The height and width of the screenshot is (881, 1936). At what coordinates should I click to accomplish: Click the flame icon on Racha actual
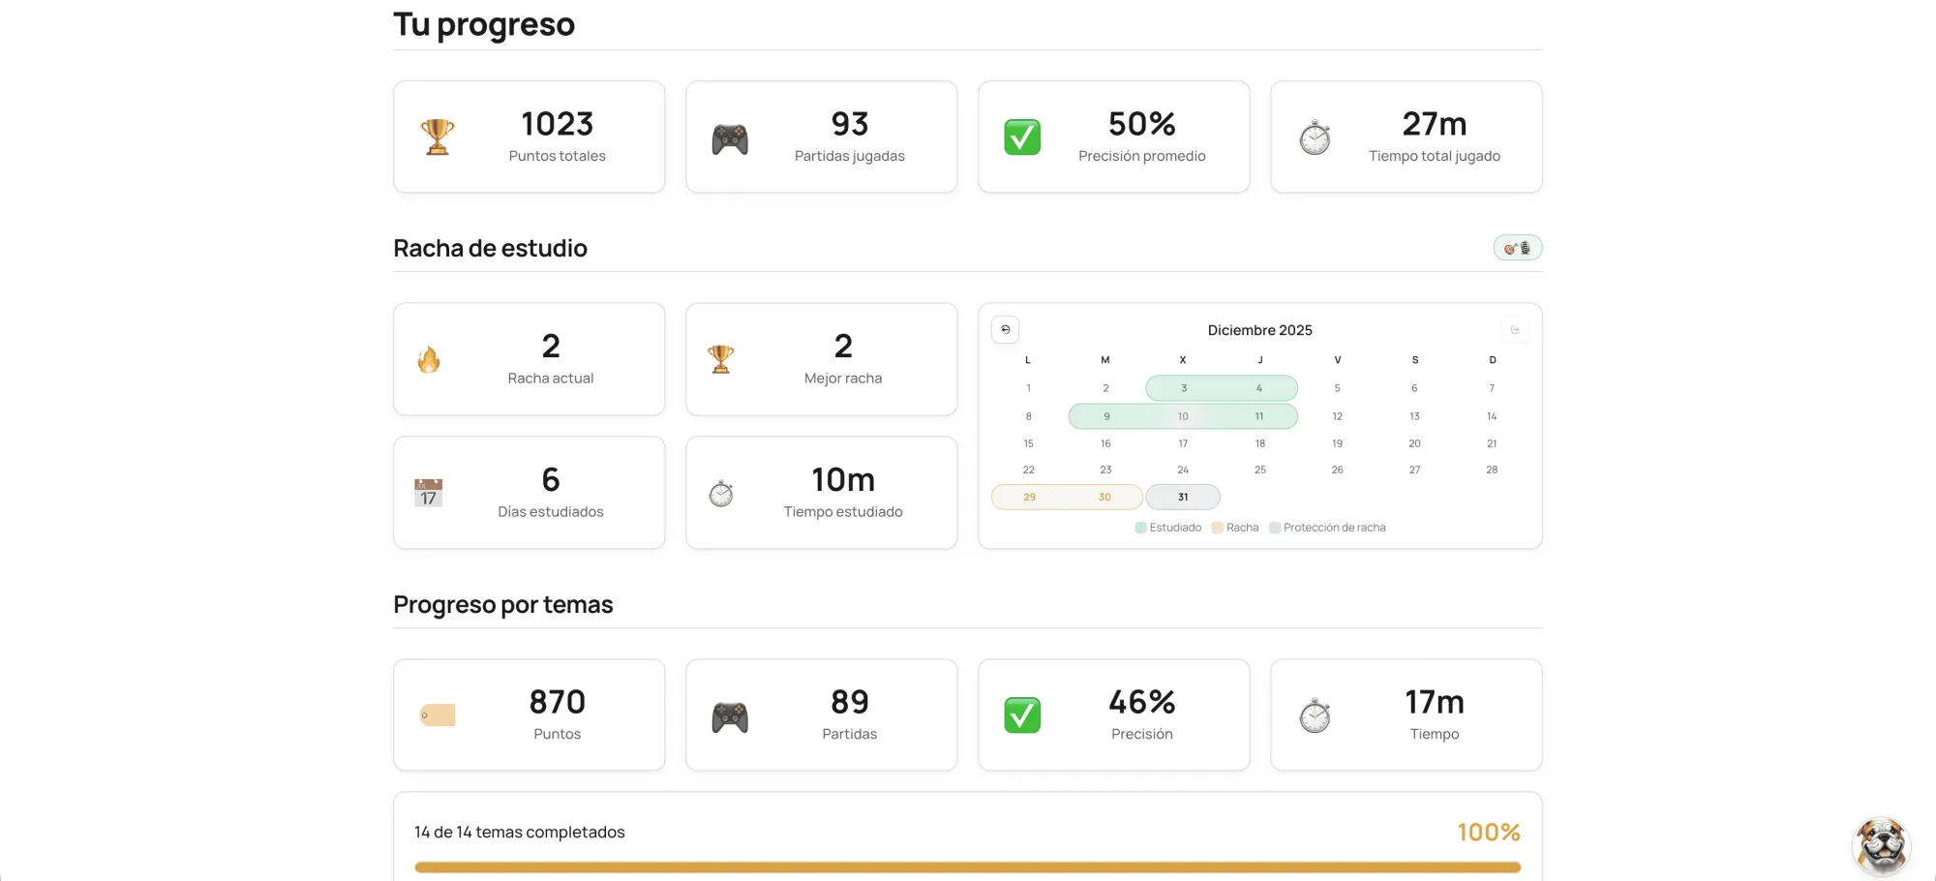click(429, 360)
